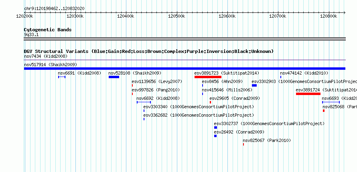Click the 120400k ruler tick label
This screenshot has height=172, width=357.
pyautogui.click(x=126, y=16)
